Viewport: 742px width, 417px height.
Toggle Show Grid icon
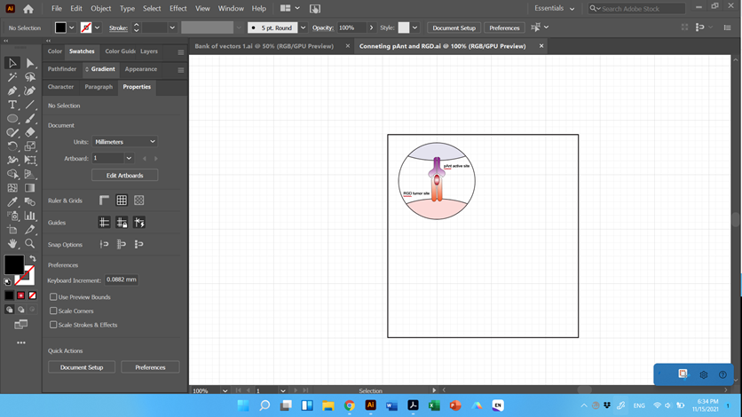[122, 201]
